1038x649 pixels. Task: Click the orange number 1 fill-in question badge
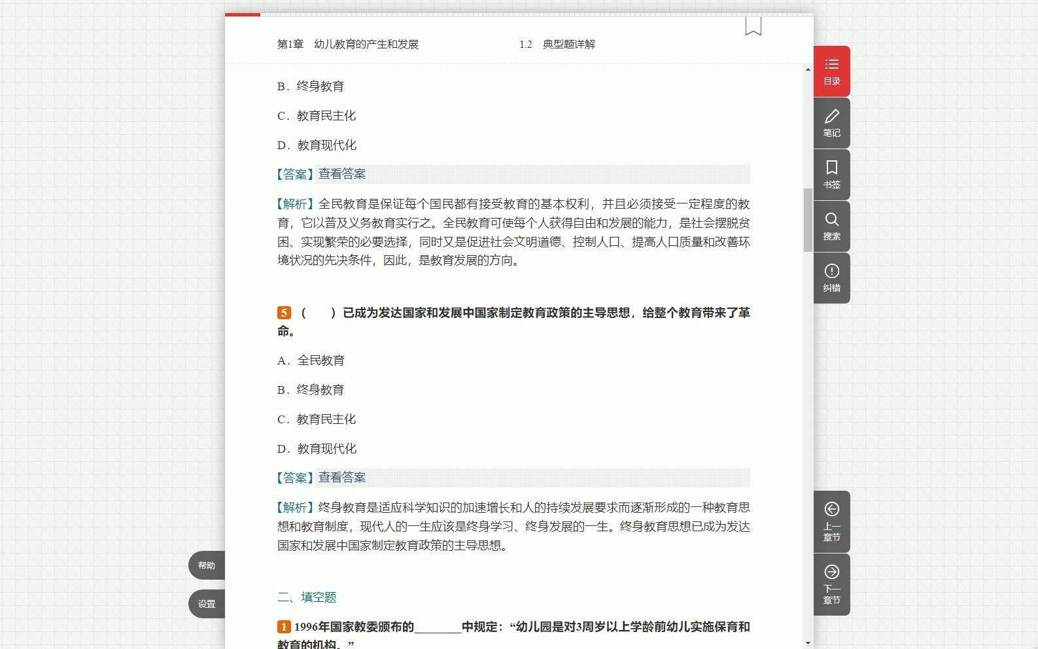pyautogui.click(x=283, y=627)
